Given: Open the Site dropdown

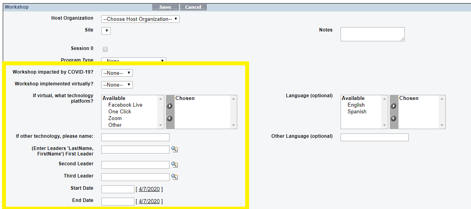Looking at the screenshot, I should tap(106, 31).
